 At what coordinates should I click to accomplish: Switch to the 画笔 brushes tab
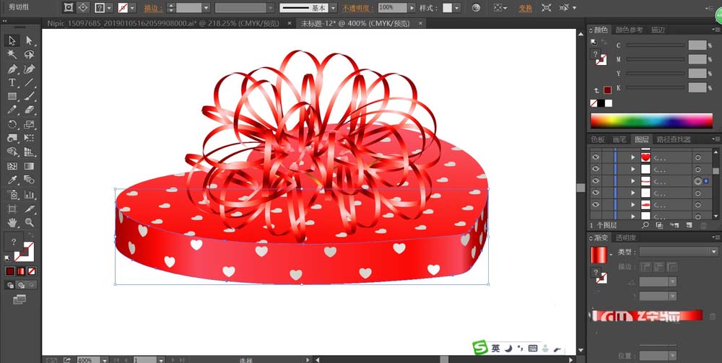click(619, 139)
